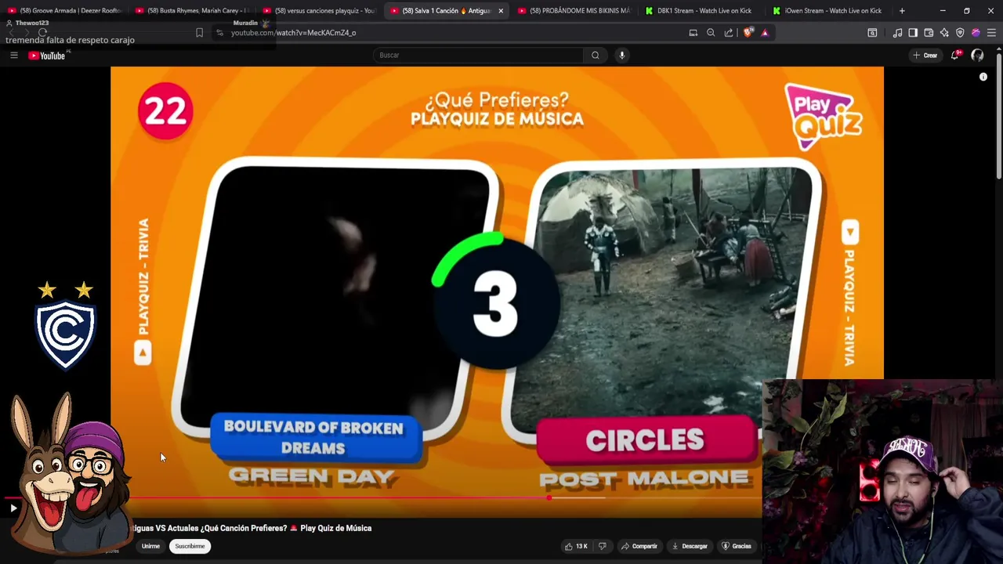Focus the Buscar search field
This screenshot has height=564, width=1003.
click(478, 55)
